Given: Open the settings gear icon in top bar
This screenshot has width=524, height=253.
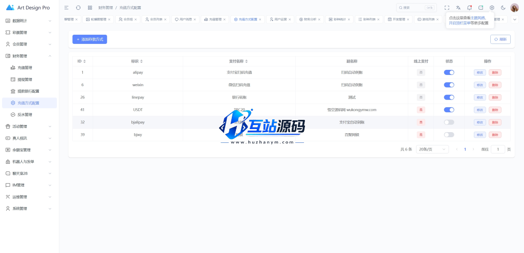Looking at the screenshot, I should point(492,8).
